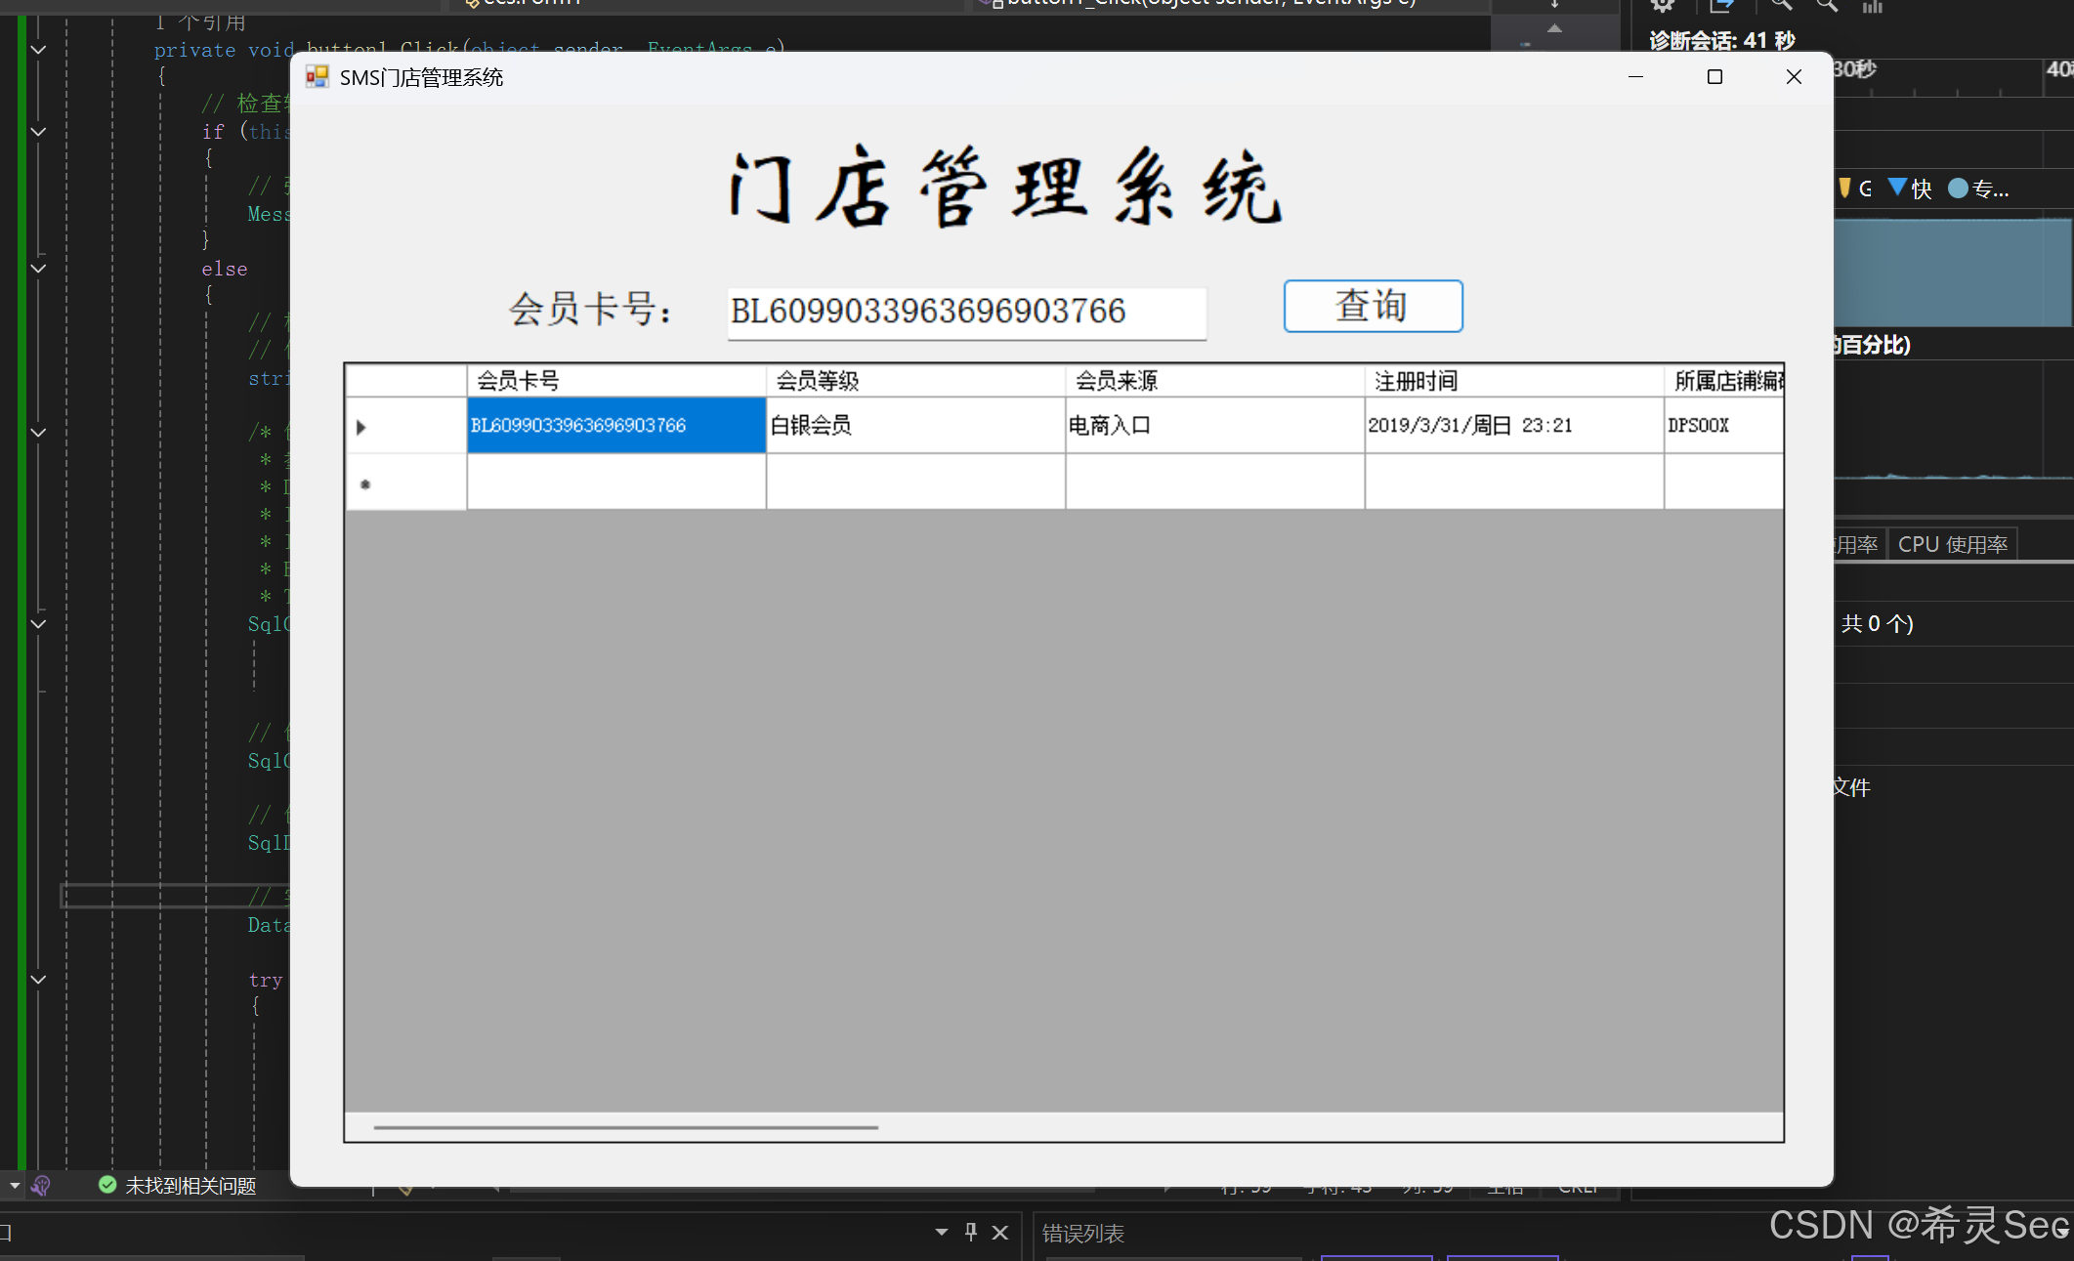Pin the bottom tool window with pushpin
2074x1261 pixels.
click(x=970, y=1233)
